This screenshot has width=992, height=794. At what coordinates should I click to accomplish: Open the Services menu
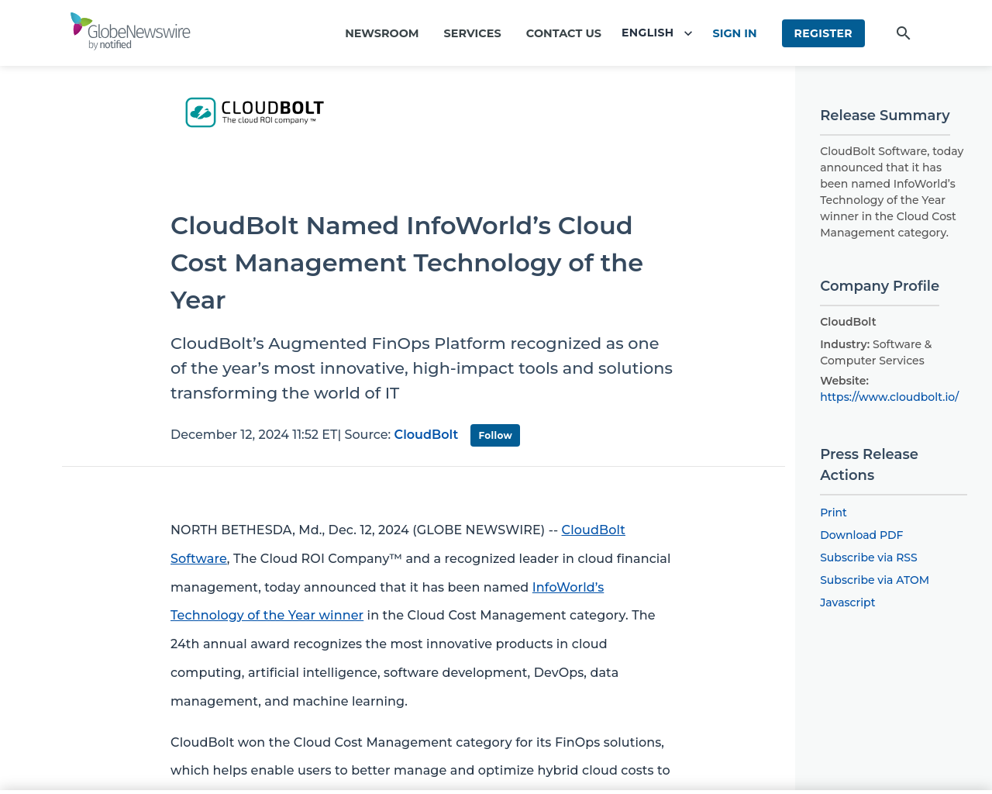pyautogui.click(x=472, y=33)
